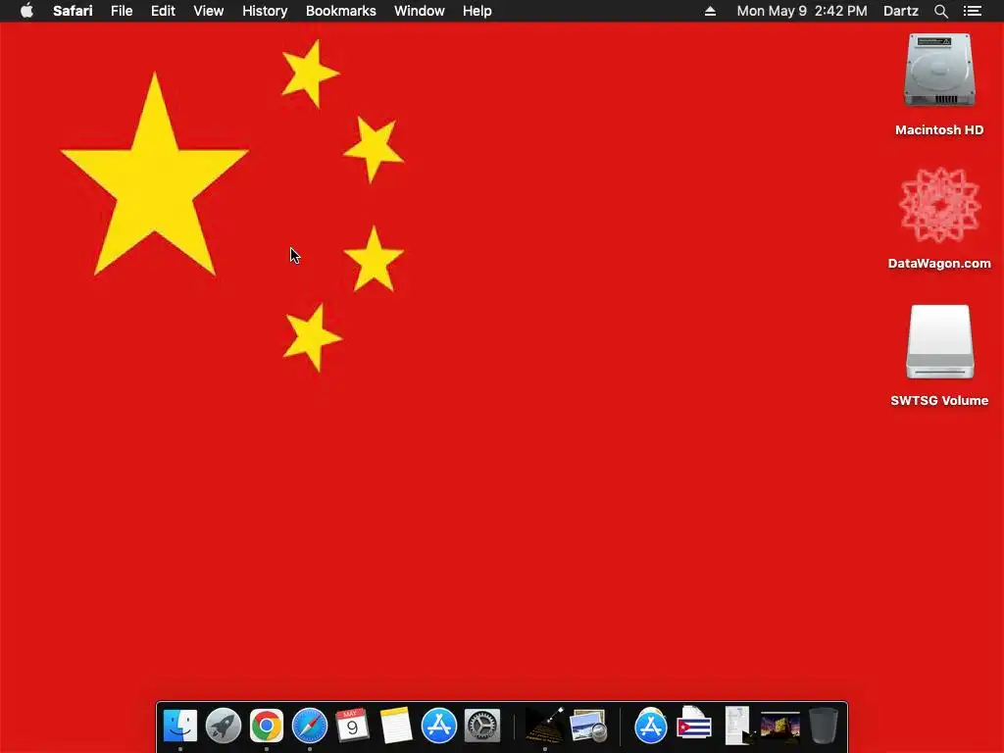Open Finder from the Dock
This screenshot has width=1004, height=753.
coord(180,727)
